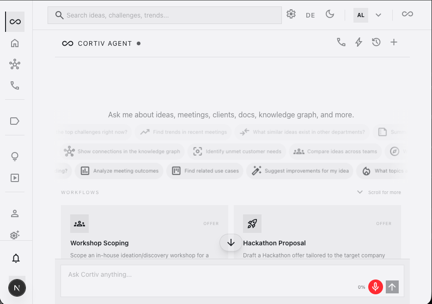
Task: Open sidebar gear-with-sparkle settings icon
Action: tap(15, 235)
